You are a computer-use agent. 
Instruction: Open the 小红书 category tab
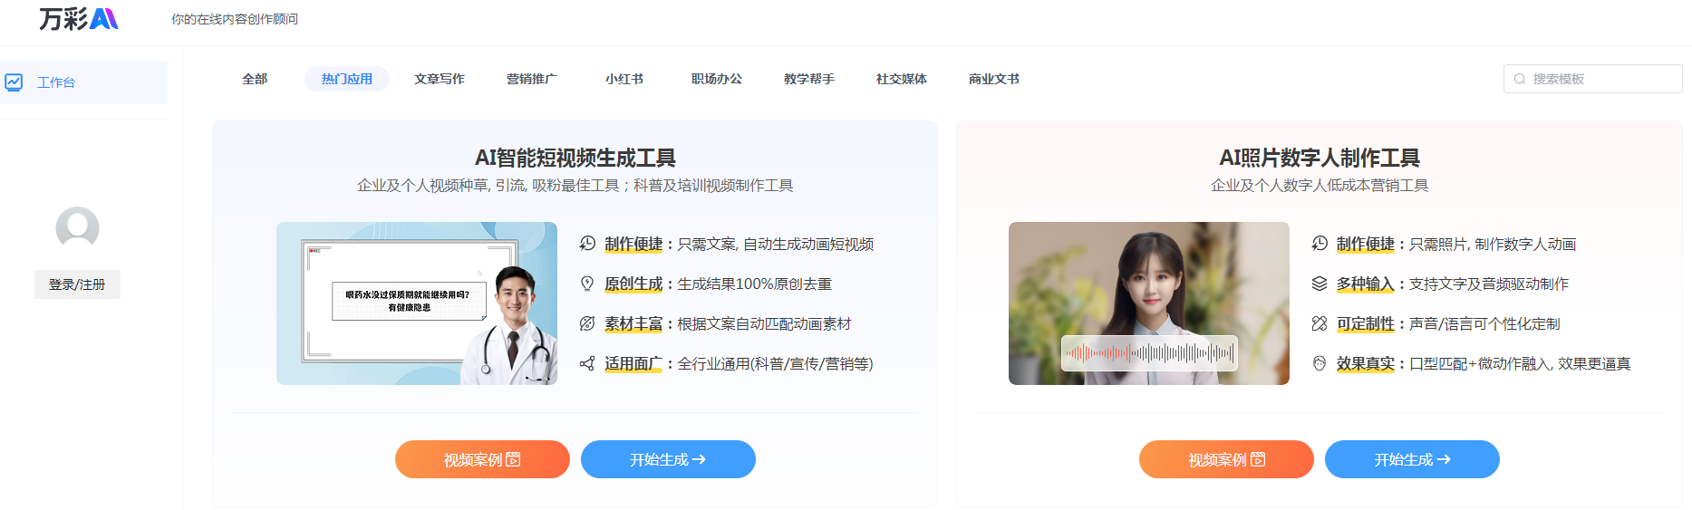point(624,80)
